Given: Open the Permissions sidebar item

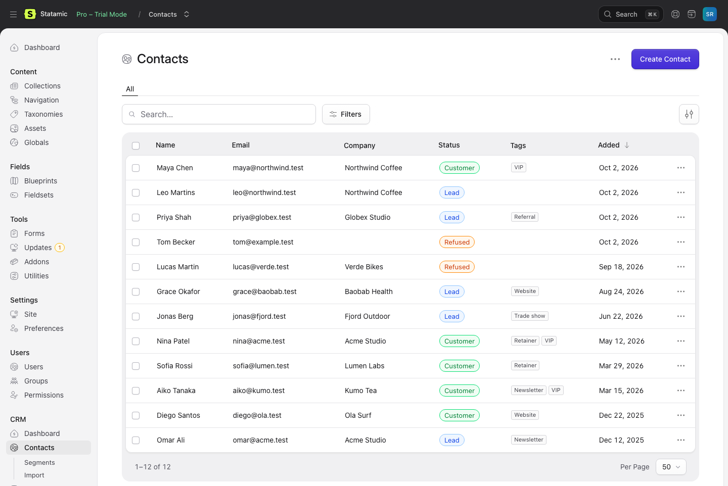Looking at the screenshot, I should tap(43, 395).
